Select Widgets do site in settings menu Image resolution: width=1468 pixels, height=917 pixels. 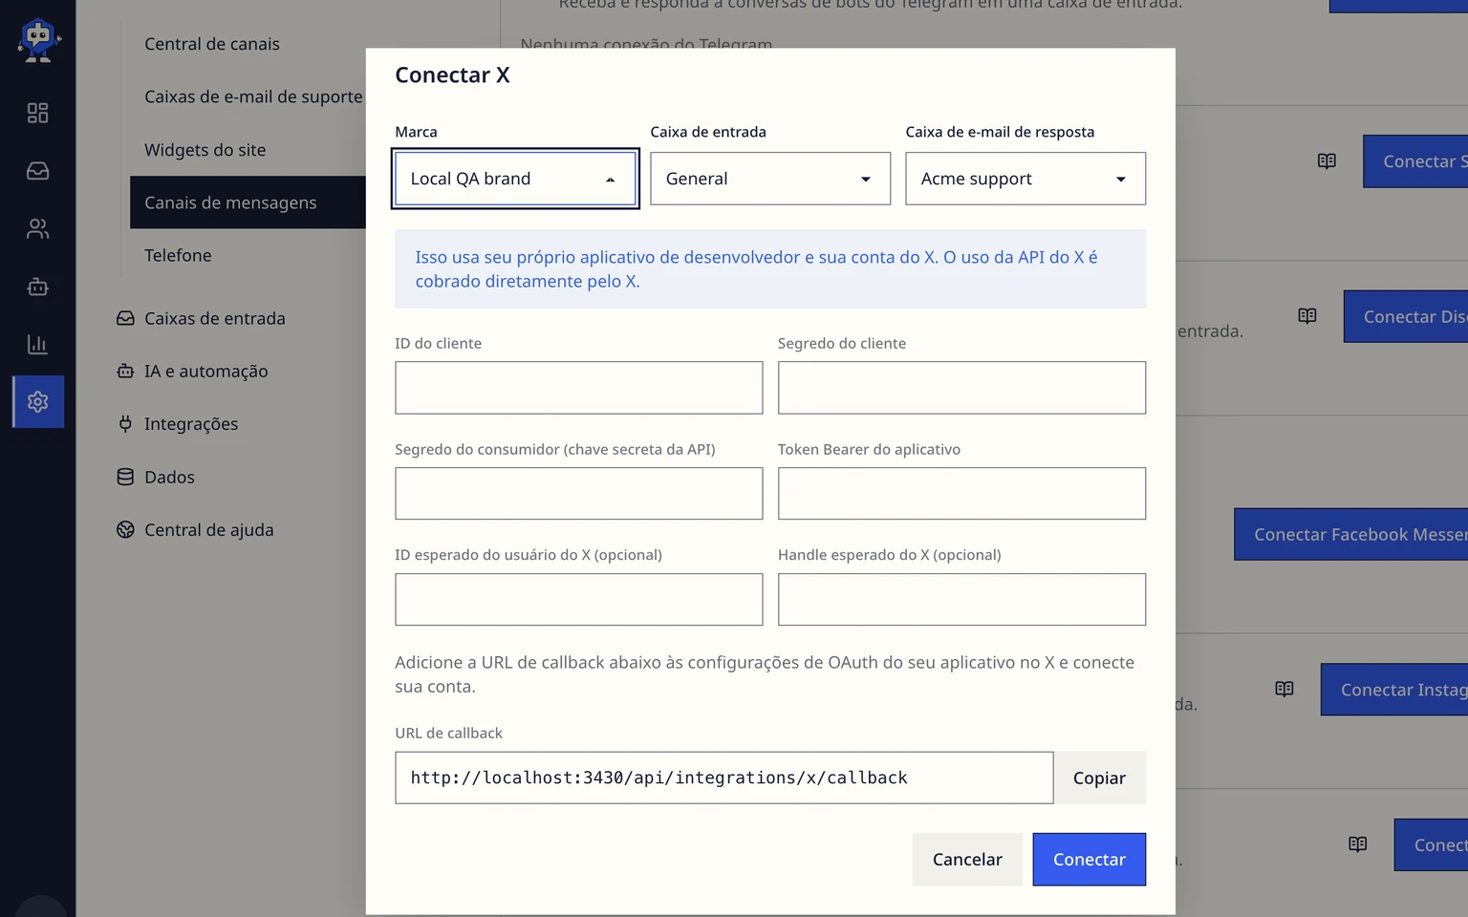pos(205,150)
